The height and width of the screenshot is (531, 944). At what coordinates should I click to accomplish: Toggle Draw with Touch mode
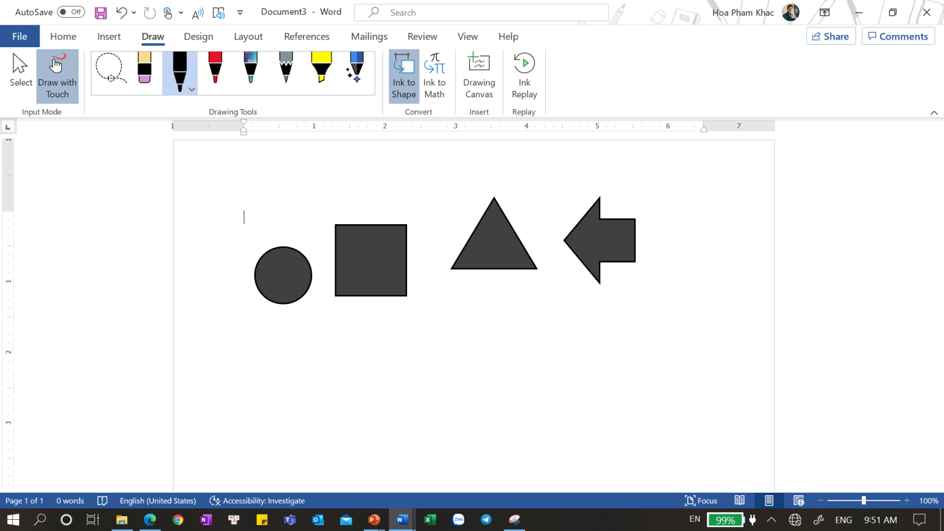(x=57, y=76)
